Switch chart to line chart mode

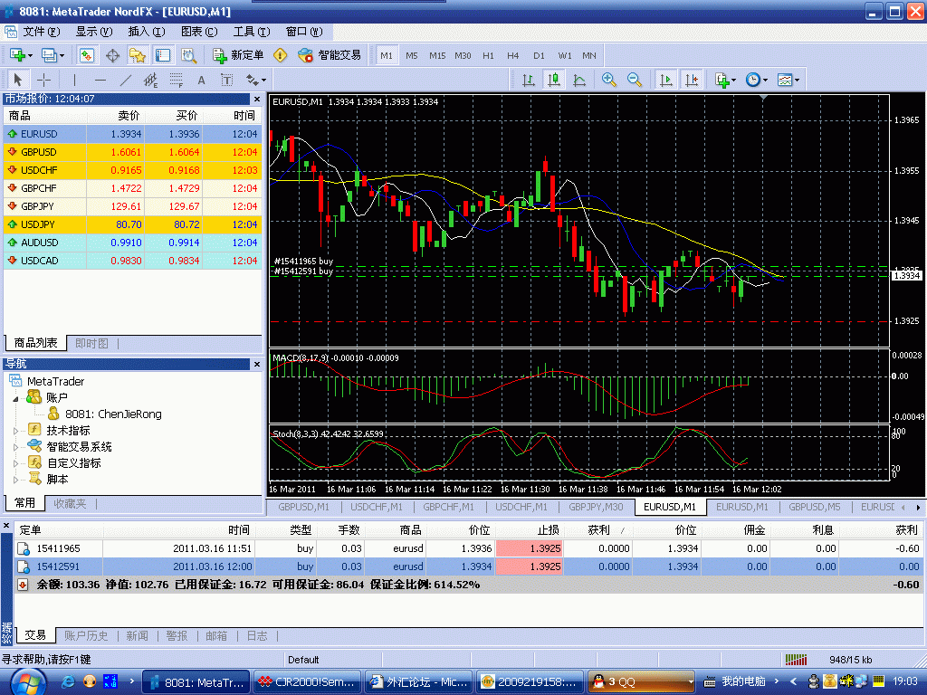[x=579, y=80]
